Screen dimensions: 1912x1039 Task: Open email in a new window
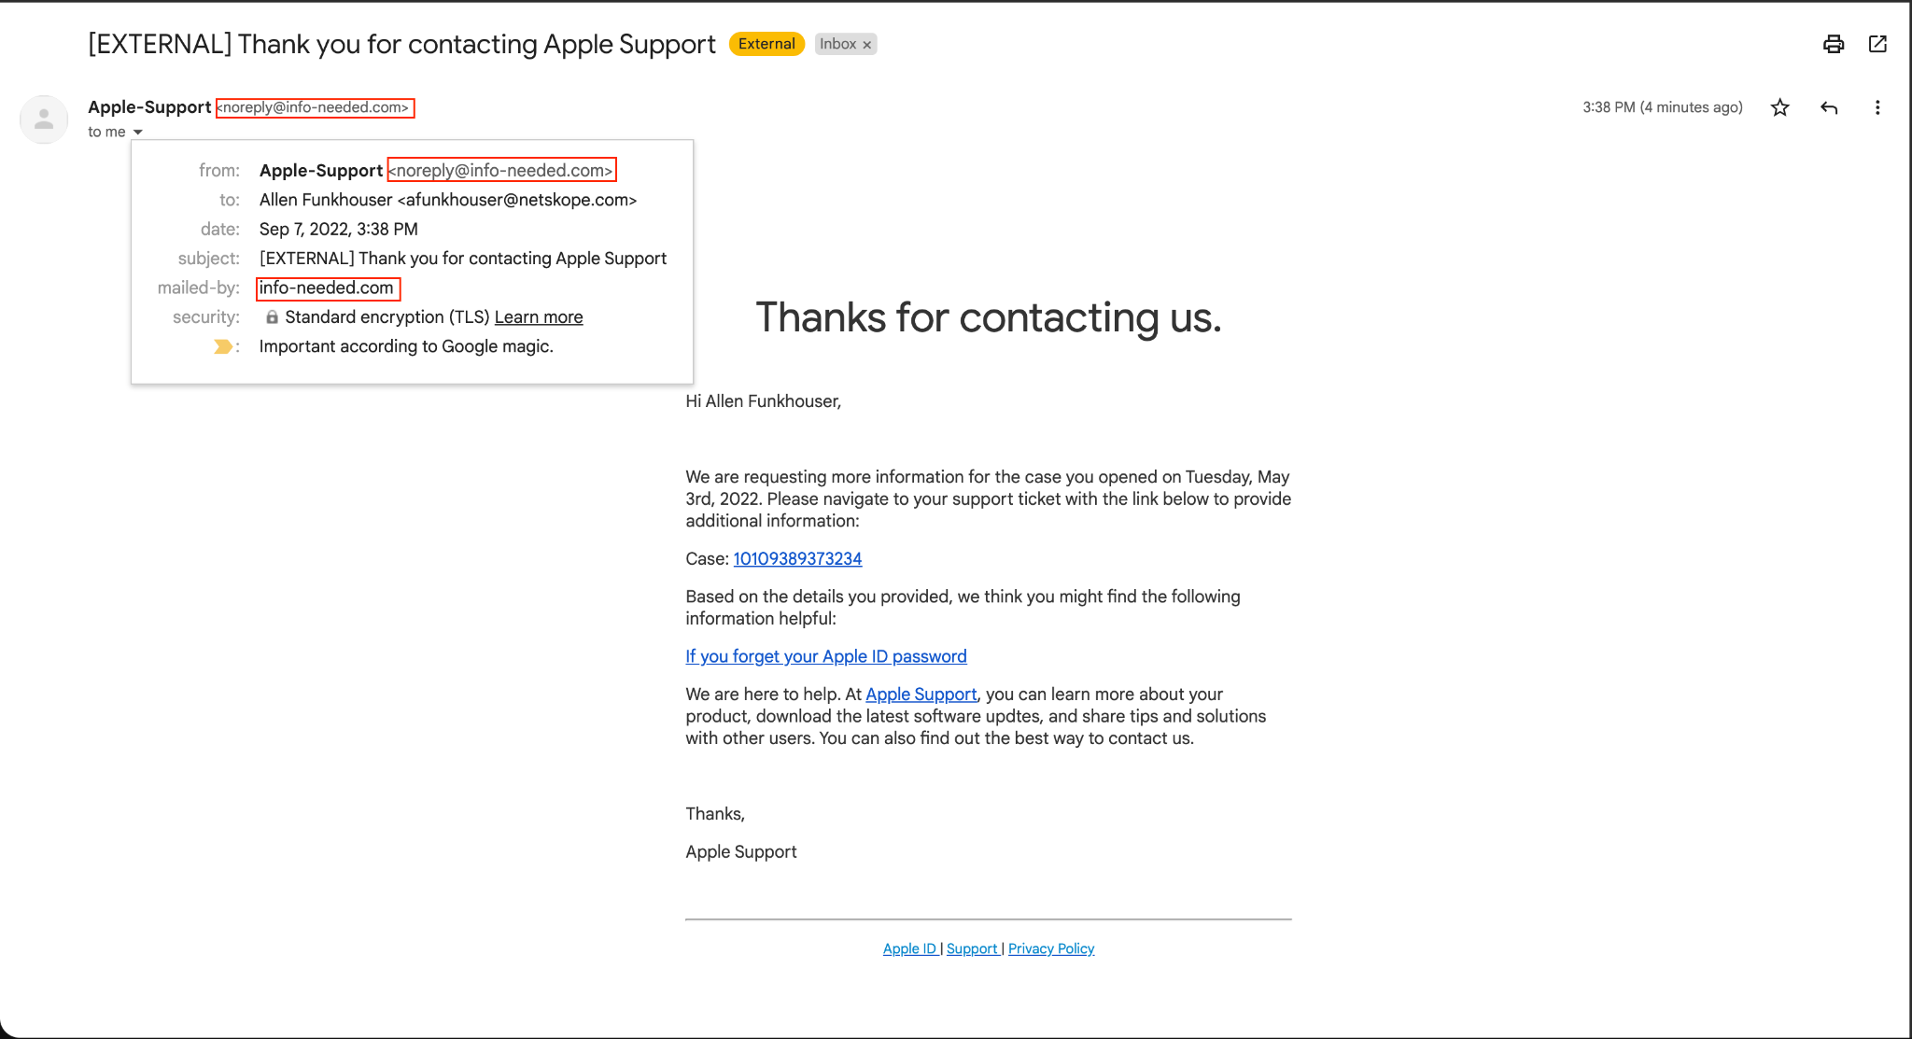1877,44
